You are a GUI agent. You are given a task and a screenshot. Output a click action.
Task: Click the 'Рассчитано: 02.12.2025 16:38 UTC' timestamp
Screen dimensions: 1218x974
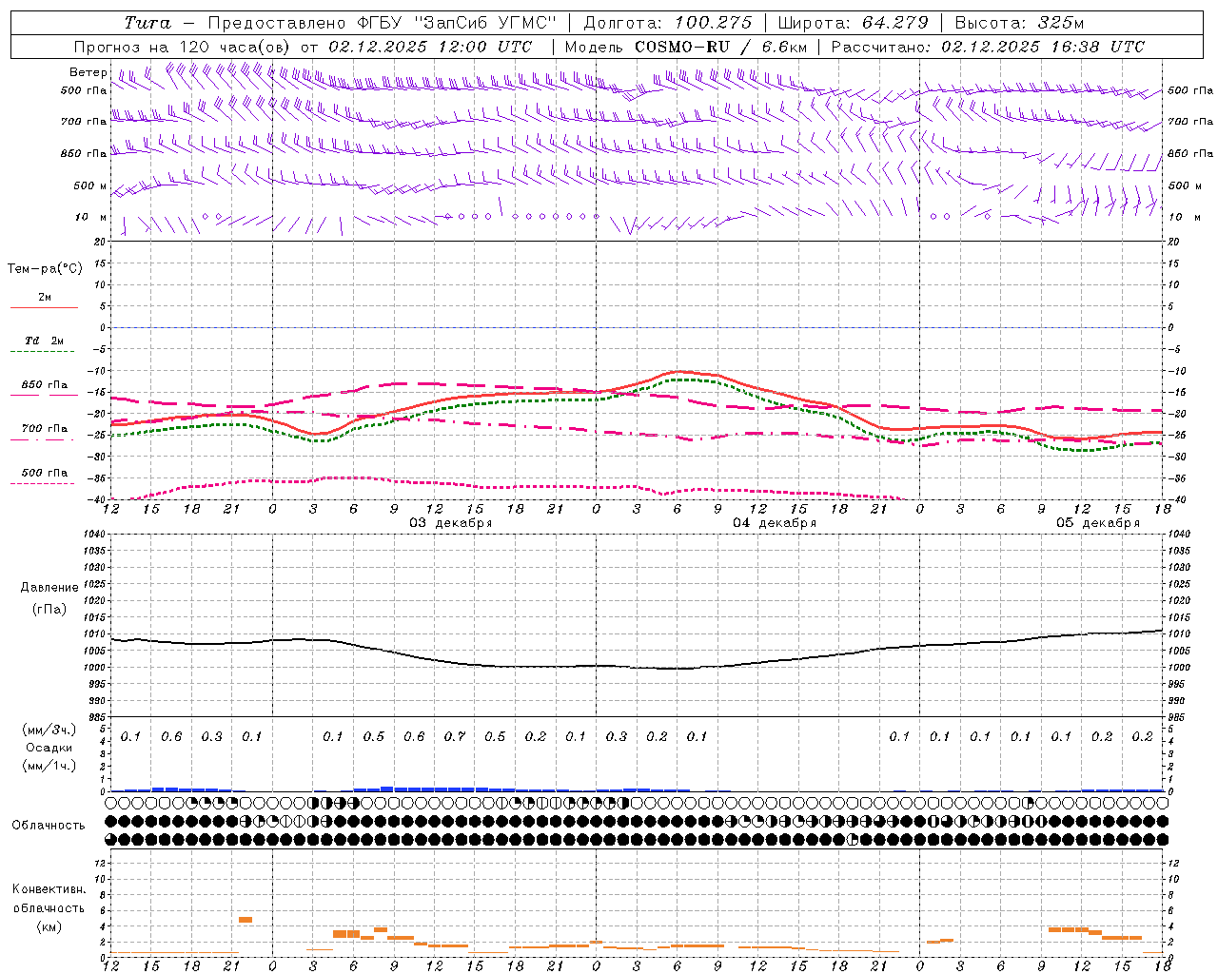point(988,47)
